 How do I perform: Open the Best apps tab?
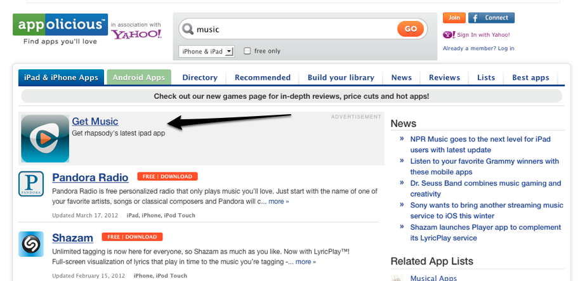pyautogui.click(x=530, y=77)
